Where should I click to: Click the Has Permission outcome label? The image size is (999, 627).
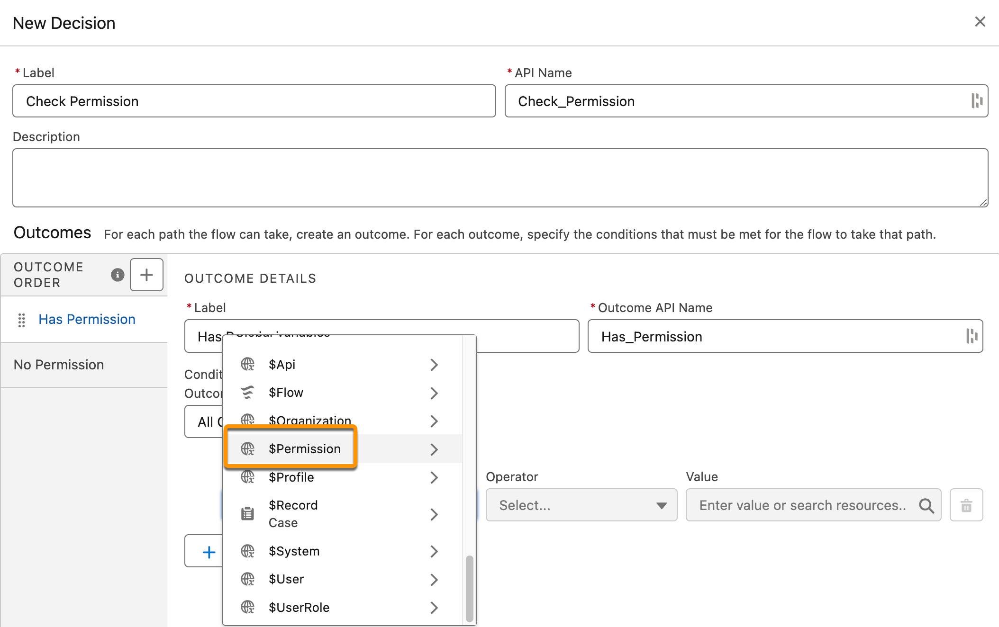pyautogui.click(x=87, y=319)
